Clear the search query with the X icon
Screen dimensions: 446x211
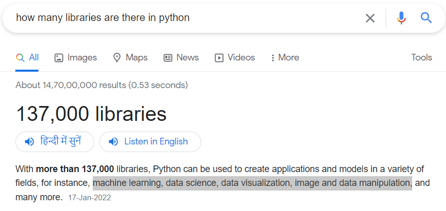[x=370, y=18]
